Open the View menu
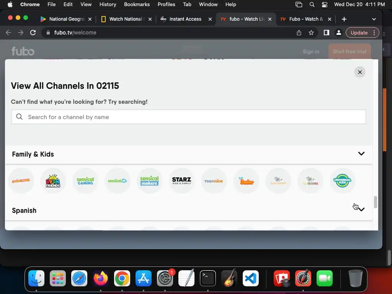This screenshot has width=392, height=294. click(86, 4)
